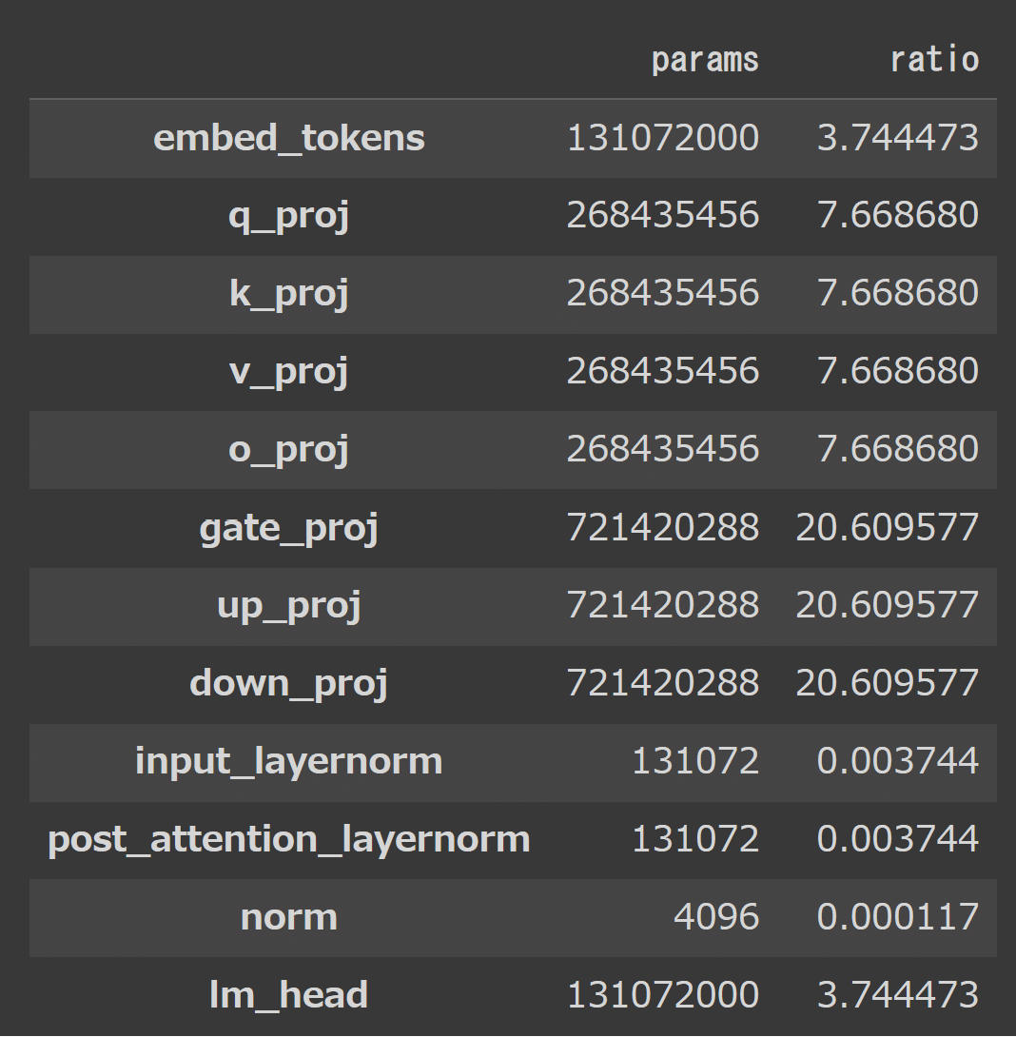Select the down_proj row label
This screenshot has width=1016, height=1037.
[x=289, y=684]
